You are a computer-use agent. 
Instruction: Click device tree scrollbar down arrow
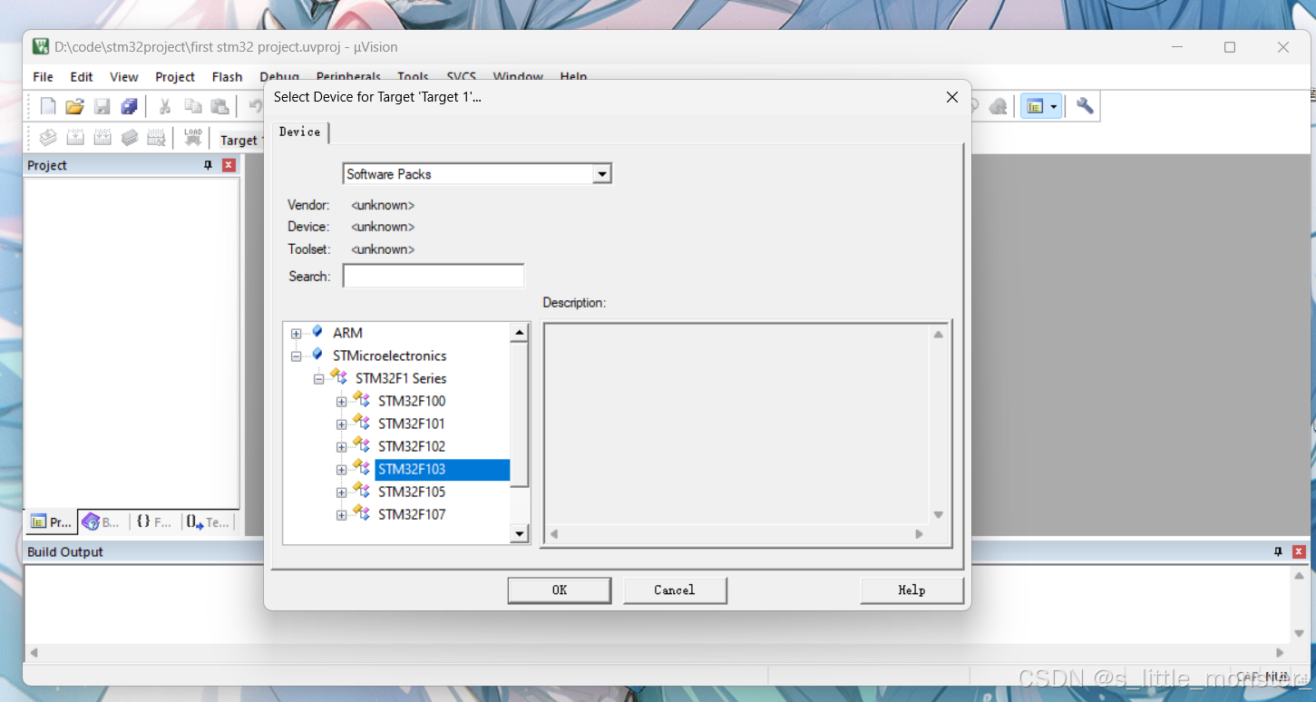point(520,534)
